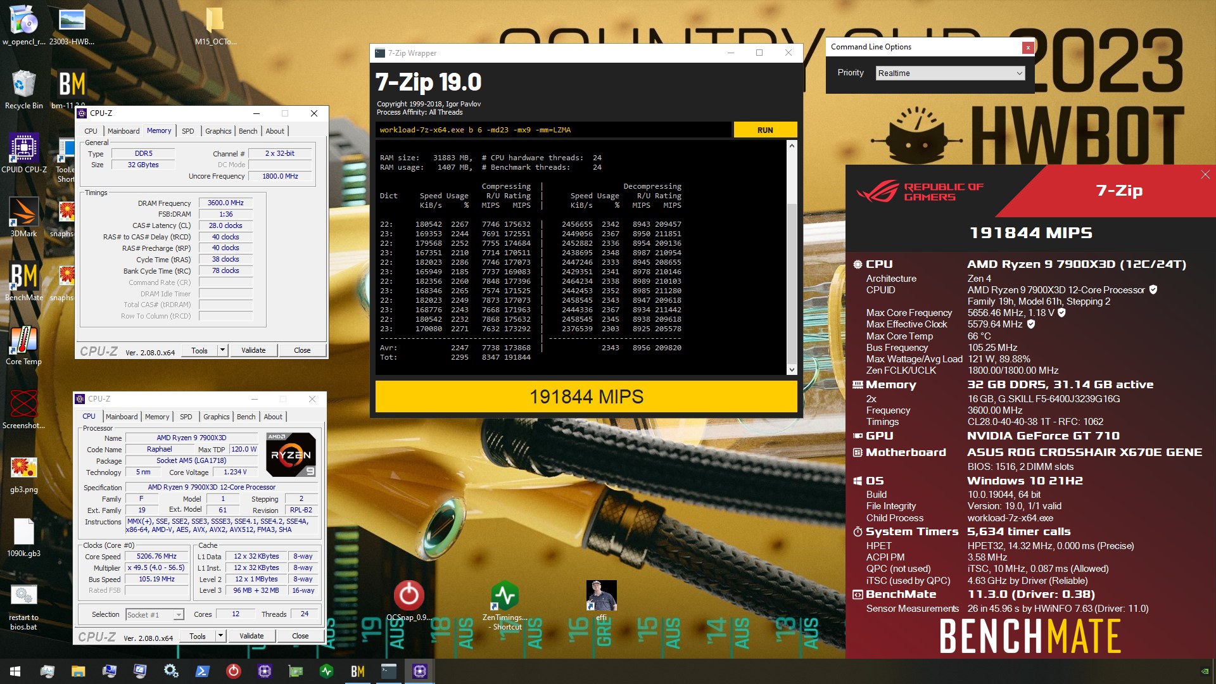The image size is (1216, 684).
Task: Open the Windows Start menu
Action: [x=15, y=671]
